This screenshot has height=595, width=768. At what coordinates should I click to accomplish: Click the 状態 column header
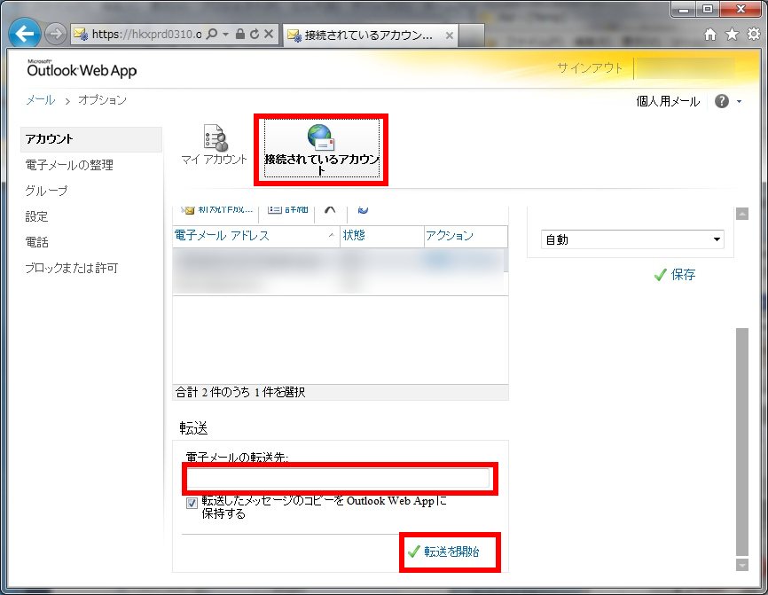[381, 236]
